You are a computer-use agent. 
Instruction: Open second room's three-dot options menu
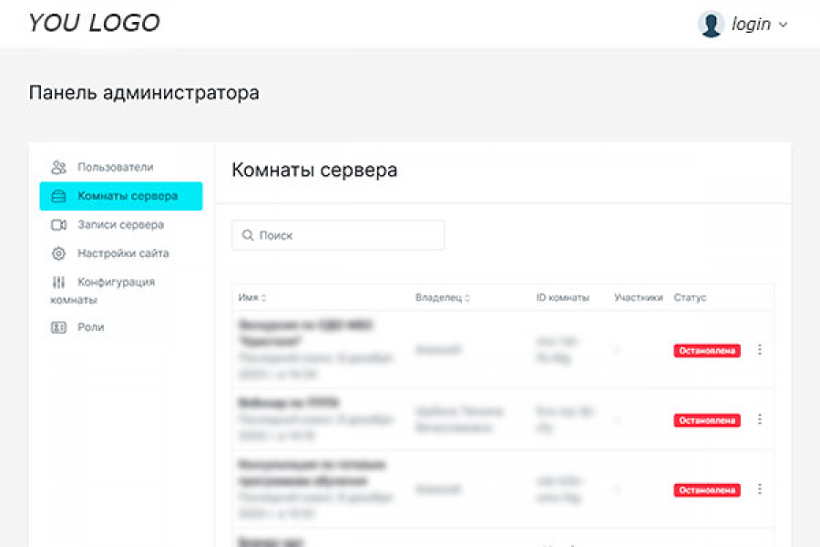coord(760,419)
